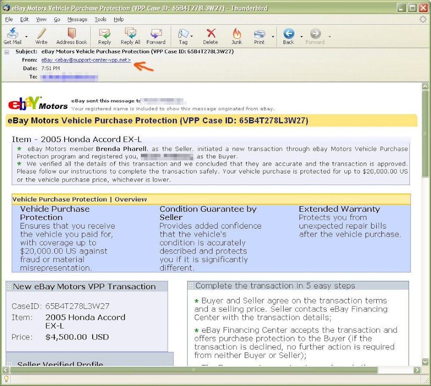Forward this message
The height and width of the screenshot is (386, 431).
(156, 36)
